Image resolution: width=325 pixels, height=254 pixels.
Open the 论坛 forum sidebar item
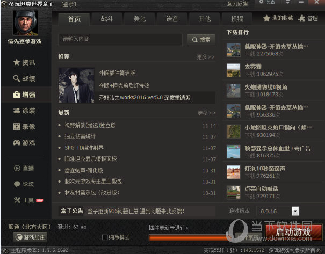click(x=25, y=184)
